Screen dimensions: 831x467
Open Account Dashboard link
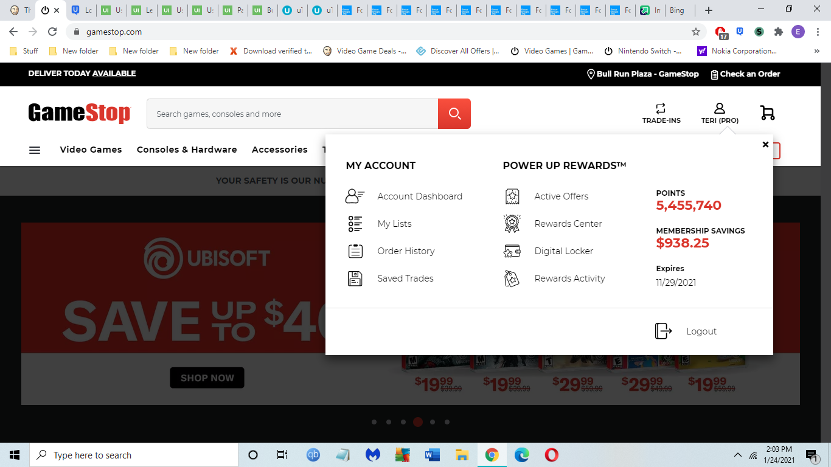click(x=420, y=196)
